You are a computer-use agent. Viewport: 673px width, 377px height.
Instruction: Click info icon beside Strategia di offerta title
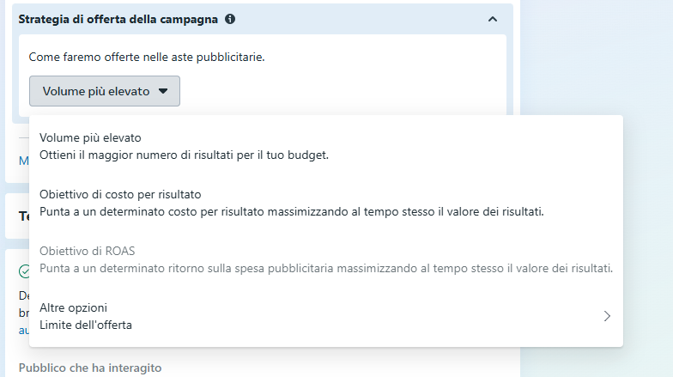click(x=230, y=19)
